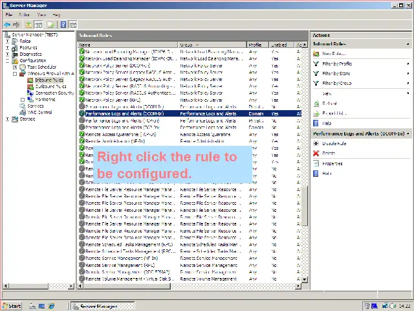Select Network Policy Server (RPC) rule
The height and width of the screenshot is (311, 414).
tap(190, 100)
